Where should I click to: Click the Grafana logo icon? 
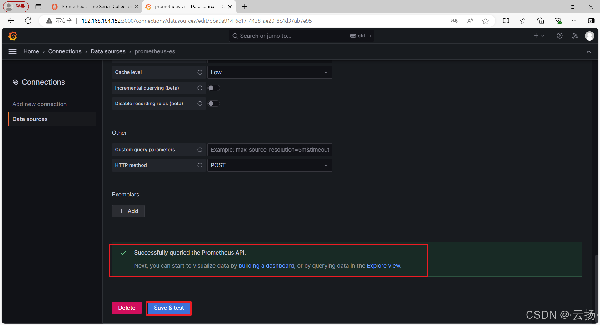[12, 36]
